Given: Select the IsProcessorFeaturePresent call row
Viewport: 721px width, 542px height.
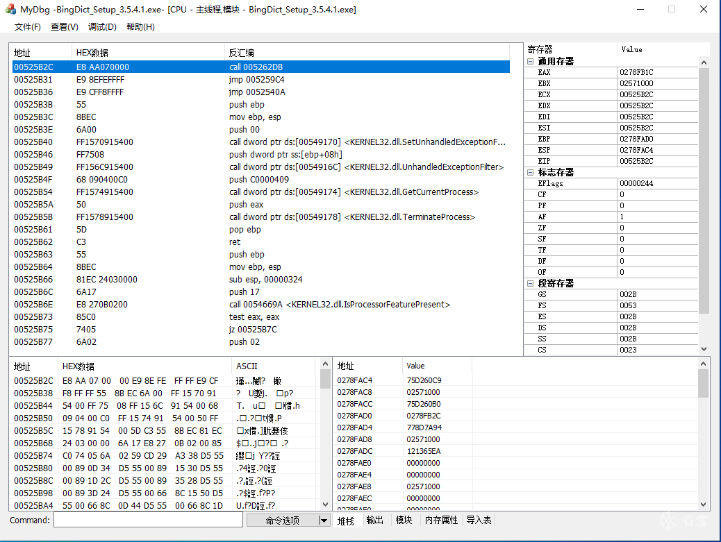Looking at the screenshot, I should pyautogui.click(x=260, y=305).
